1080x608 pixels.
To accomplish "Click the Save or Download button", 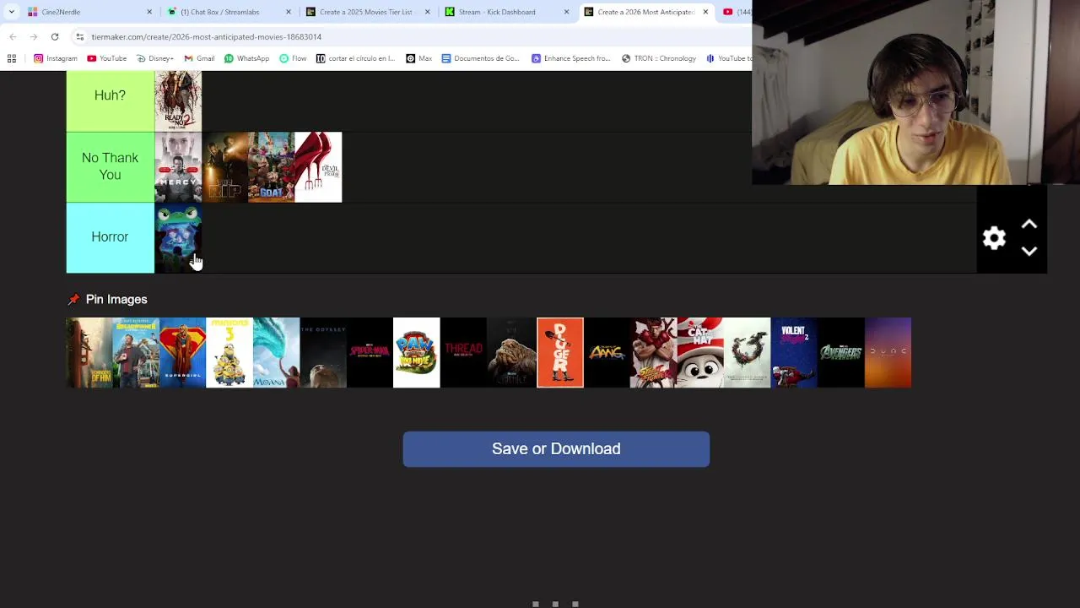I will click(556, 449).
